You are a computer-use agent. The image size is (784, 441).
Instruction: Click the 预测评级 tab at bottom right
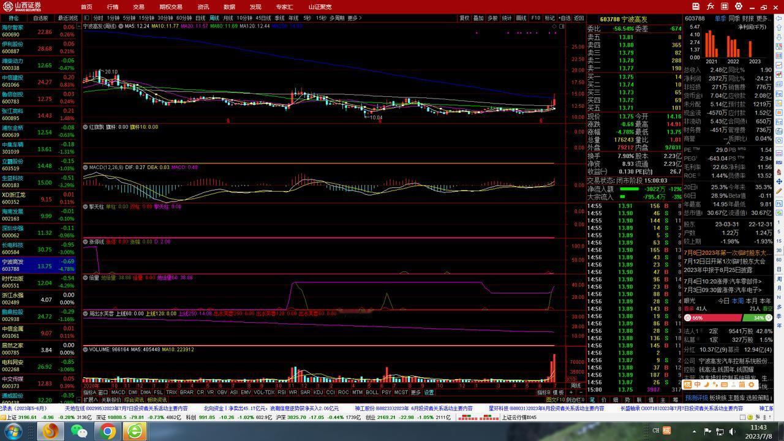696,398
